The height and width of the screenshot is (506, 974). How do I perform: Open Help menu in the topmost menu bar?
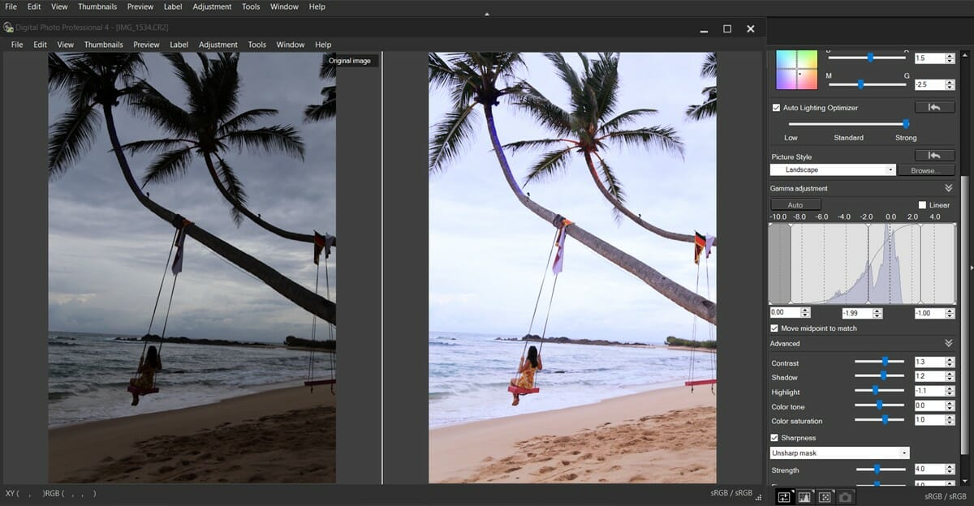click(317, 6)
